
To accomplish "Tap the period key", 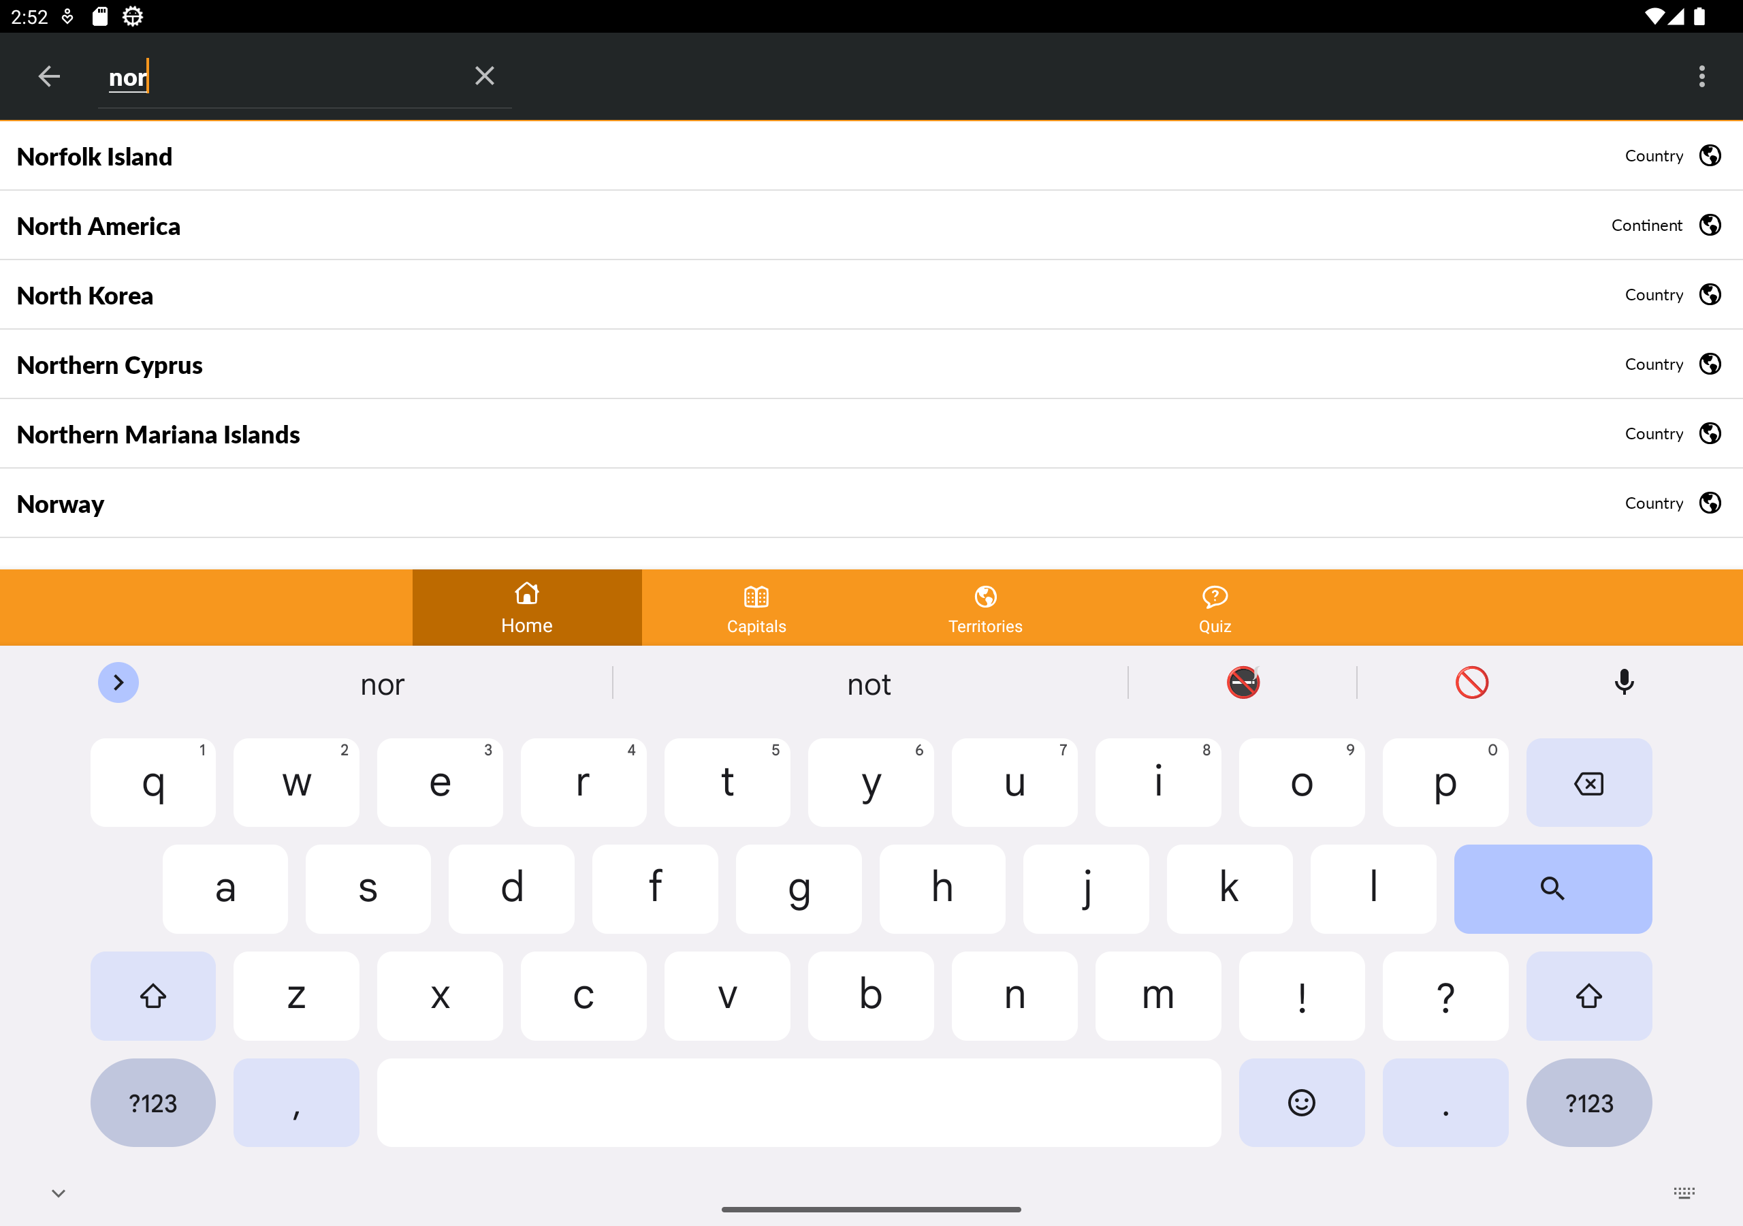I will [1445, 1102].
